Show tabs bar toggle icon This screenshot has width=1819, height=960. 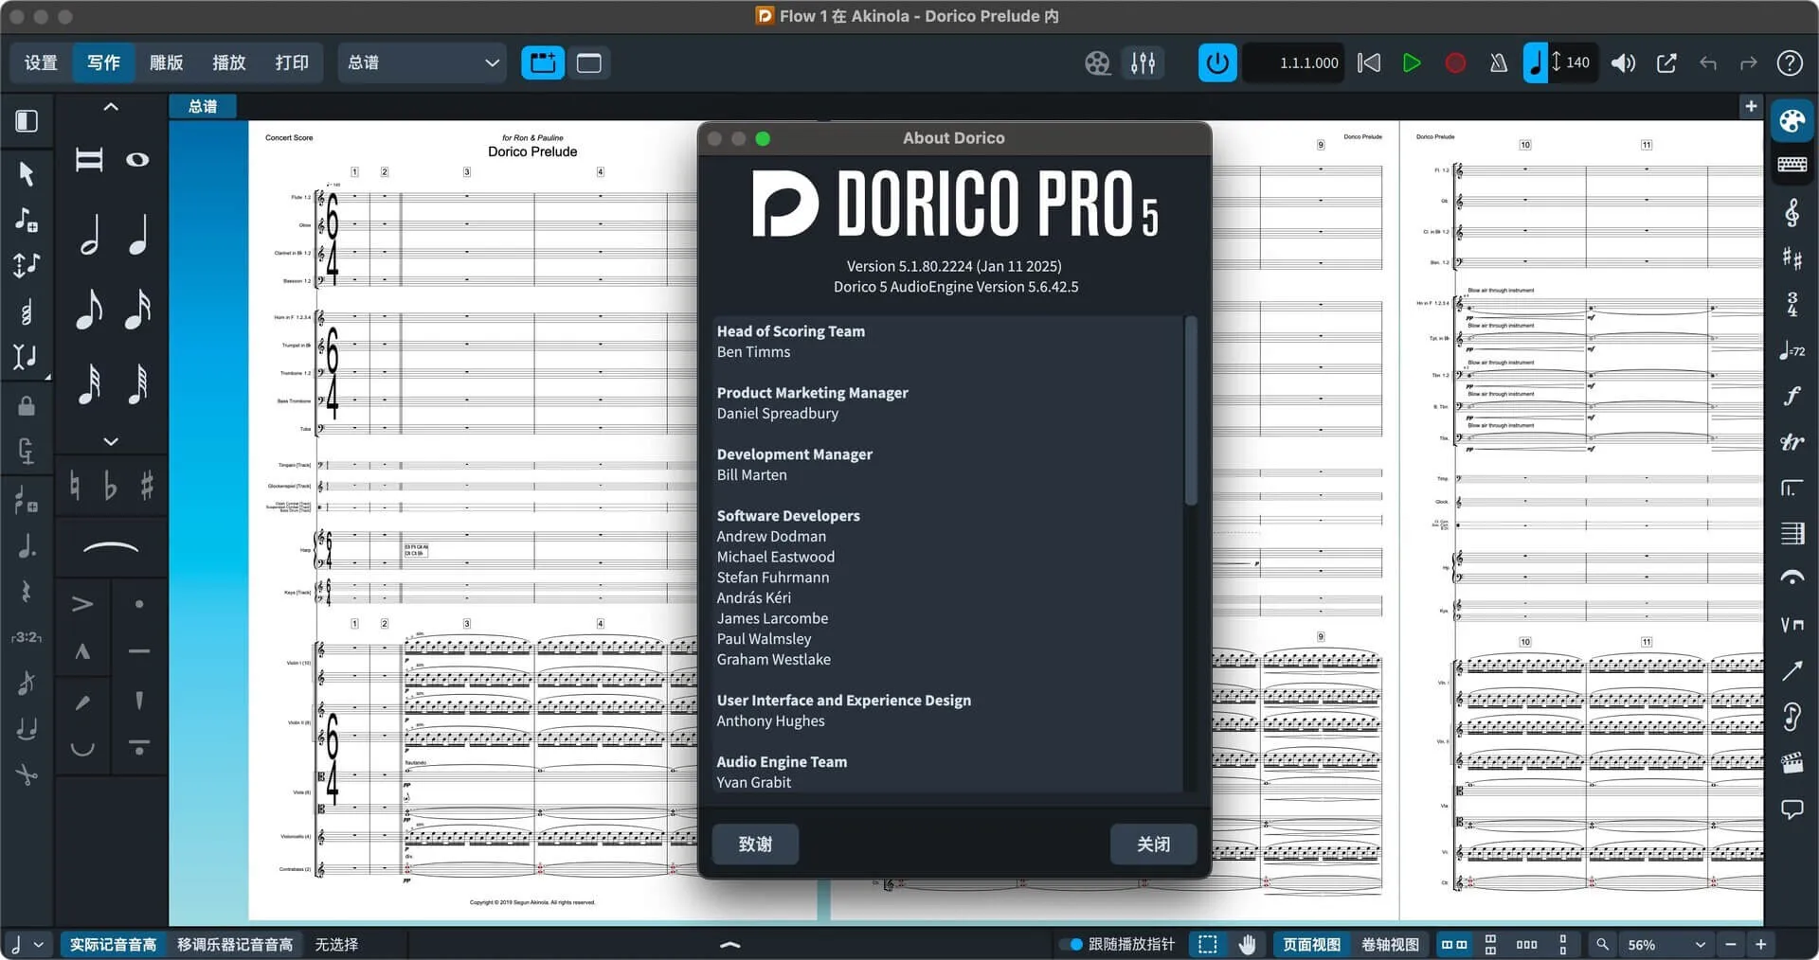[543, 63]
